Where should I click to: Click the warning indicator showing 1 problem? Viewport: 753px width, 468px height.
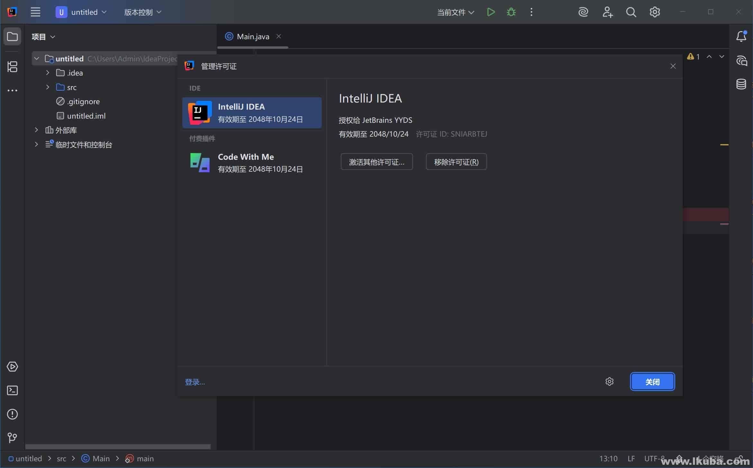(x=694, y=57)
